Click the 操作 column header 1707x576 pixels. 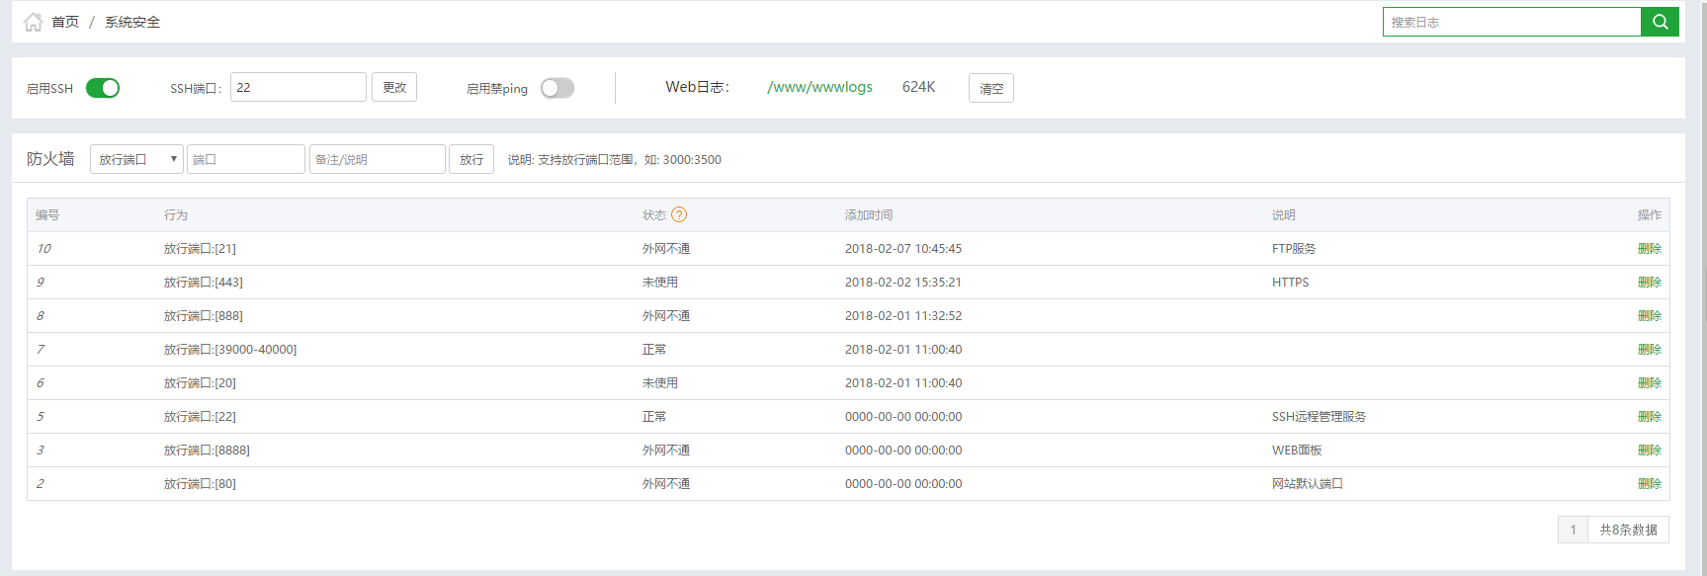click(1650, 214)
